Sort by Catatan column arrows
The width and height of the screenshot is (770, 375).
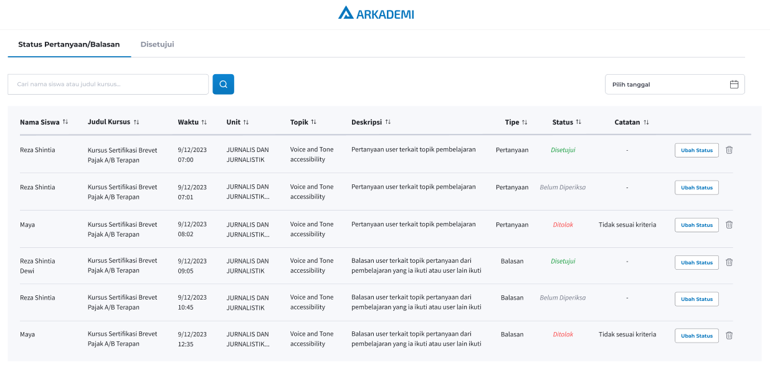coord(646,122)
